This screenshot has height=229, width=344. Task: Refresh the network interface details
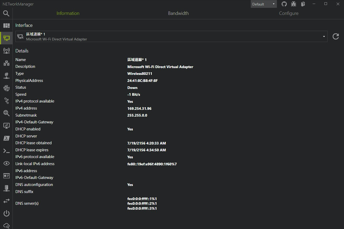(x=336, y=36)
